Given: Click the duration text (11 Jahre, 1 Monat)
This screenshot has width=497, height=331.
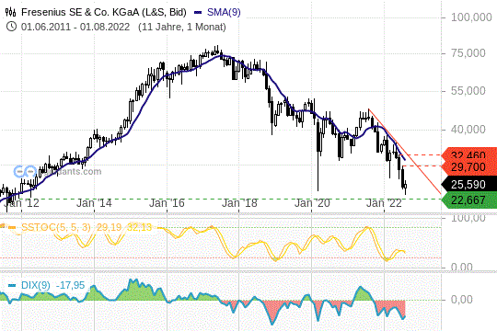Looking at the screenshot, I should tap(182, 27).
